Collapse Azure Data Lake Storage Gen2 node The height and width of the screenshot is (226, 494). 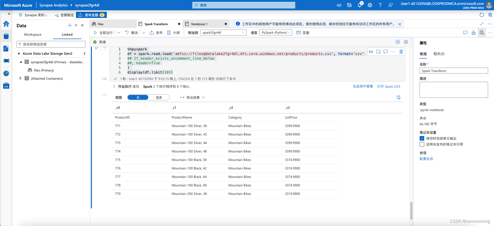point(19,53)
